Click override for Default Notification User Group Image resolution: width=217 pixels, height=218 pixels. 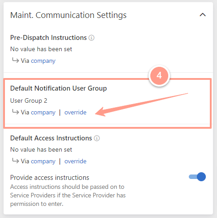pyautogui.click(x=75, y=112)
